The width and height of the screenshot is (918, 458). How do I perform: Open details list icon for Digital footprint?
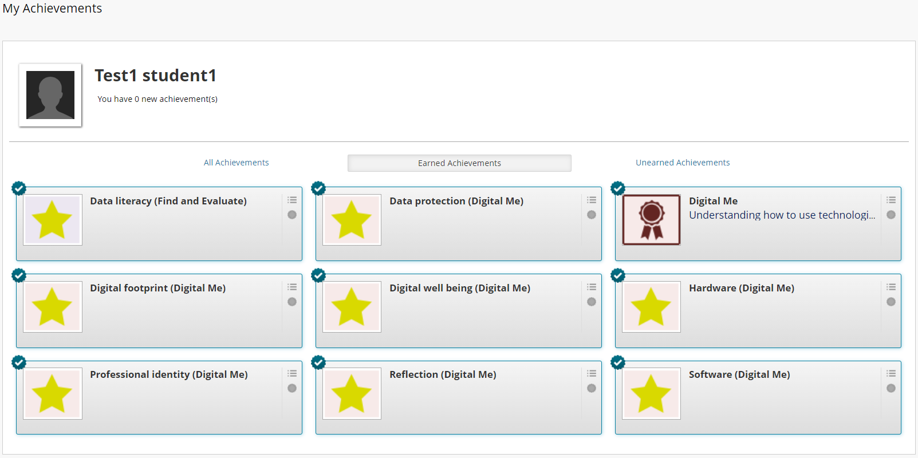pyautogui.click(x=292, y=287)
